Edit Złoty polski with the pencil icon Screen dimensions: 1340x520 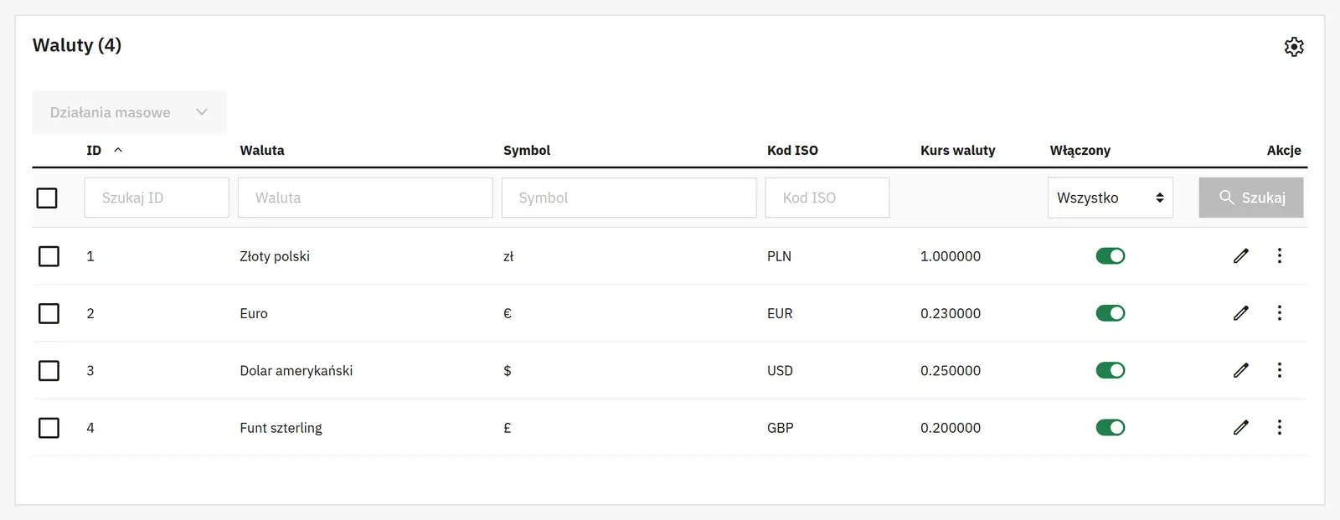point(1241,256)
